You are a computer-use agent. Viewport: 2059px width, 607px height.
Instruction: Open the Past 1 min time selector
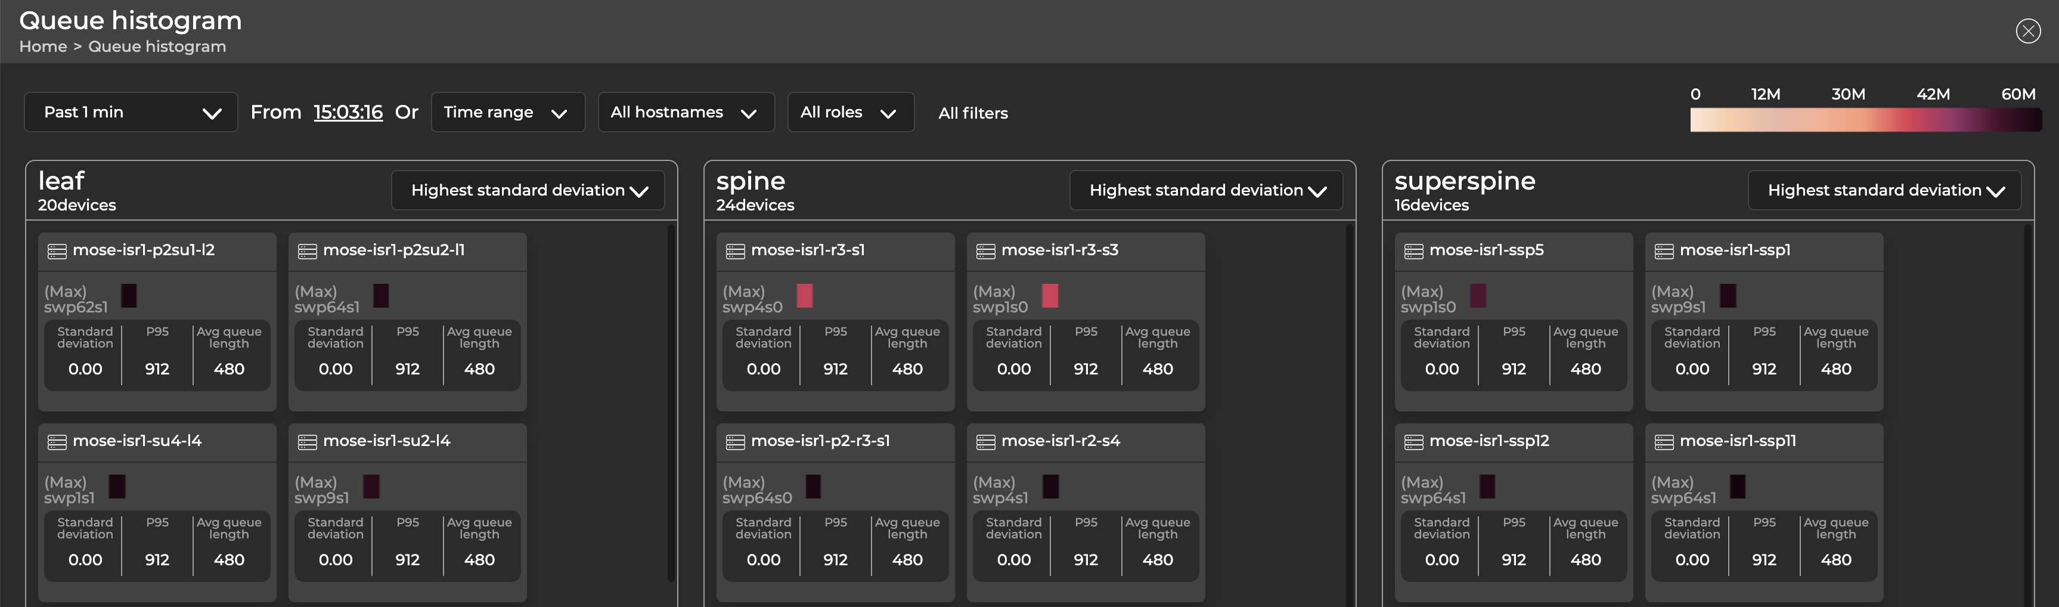pos(131,112)
